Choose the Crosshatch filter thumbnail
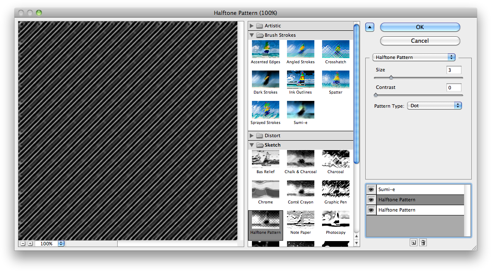 335,49
